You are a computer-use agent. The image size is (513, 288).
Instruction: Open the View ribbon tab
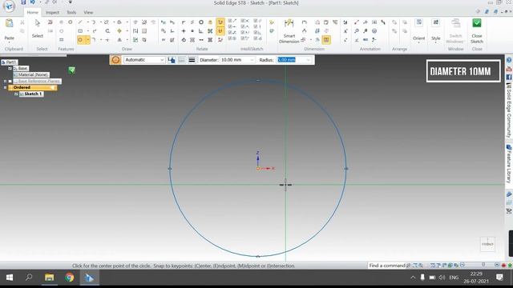coord(88,13)
